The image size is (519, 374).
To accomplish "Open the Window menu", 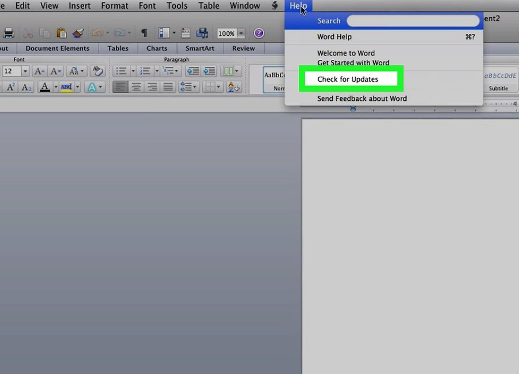I will [245, 6].
